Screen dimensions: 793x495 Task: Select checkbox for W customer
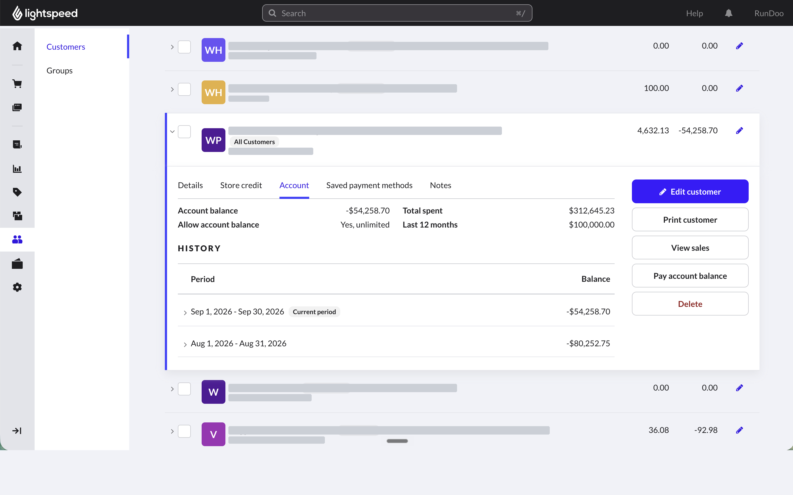point(184,389)
